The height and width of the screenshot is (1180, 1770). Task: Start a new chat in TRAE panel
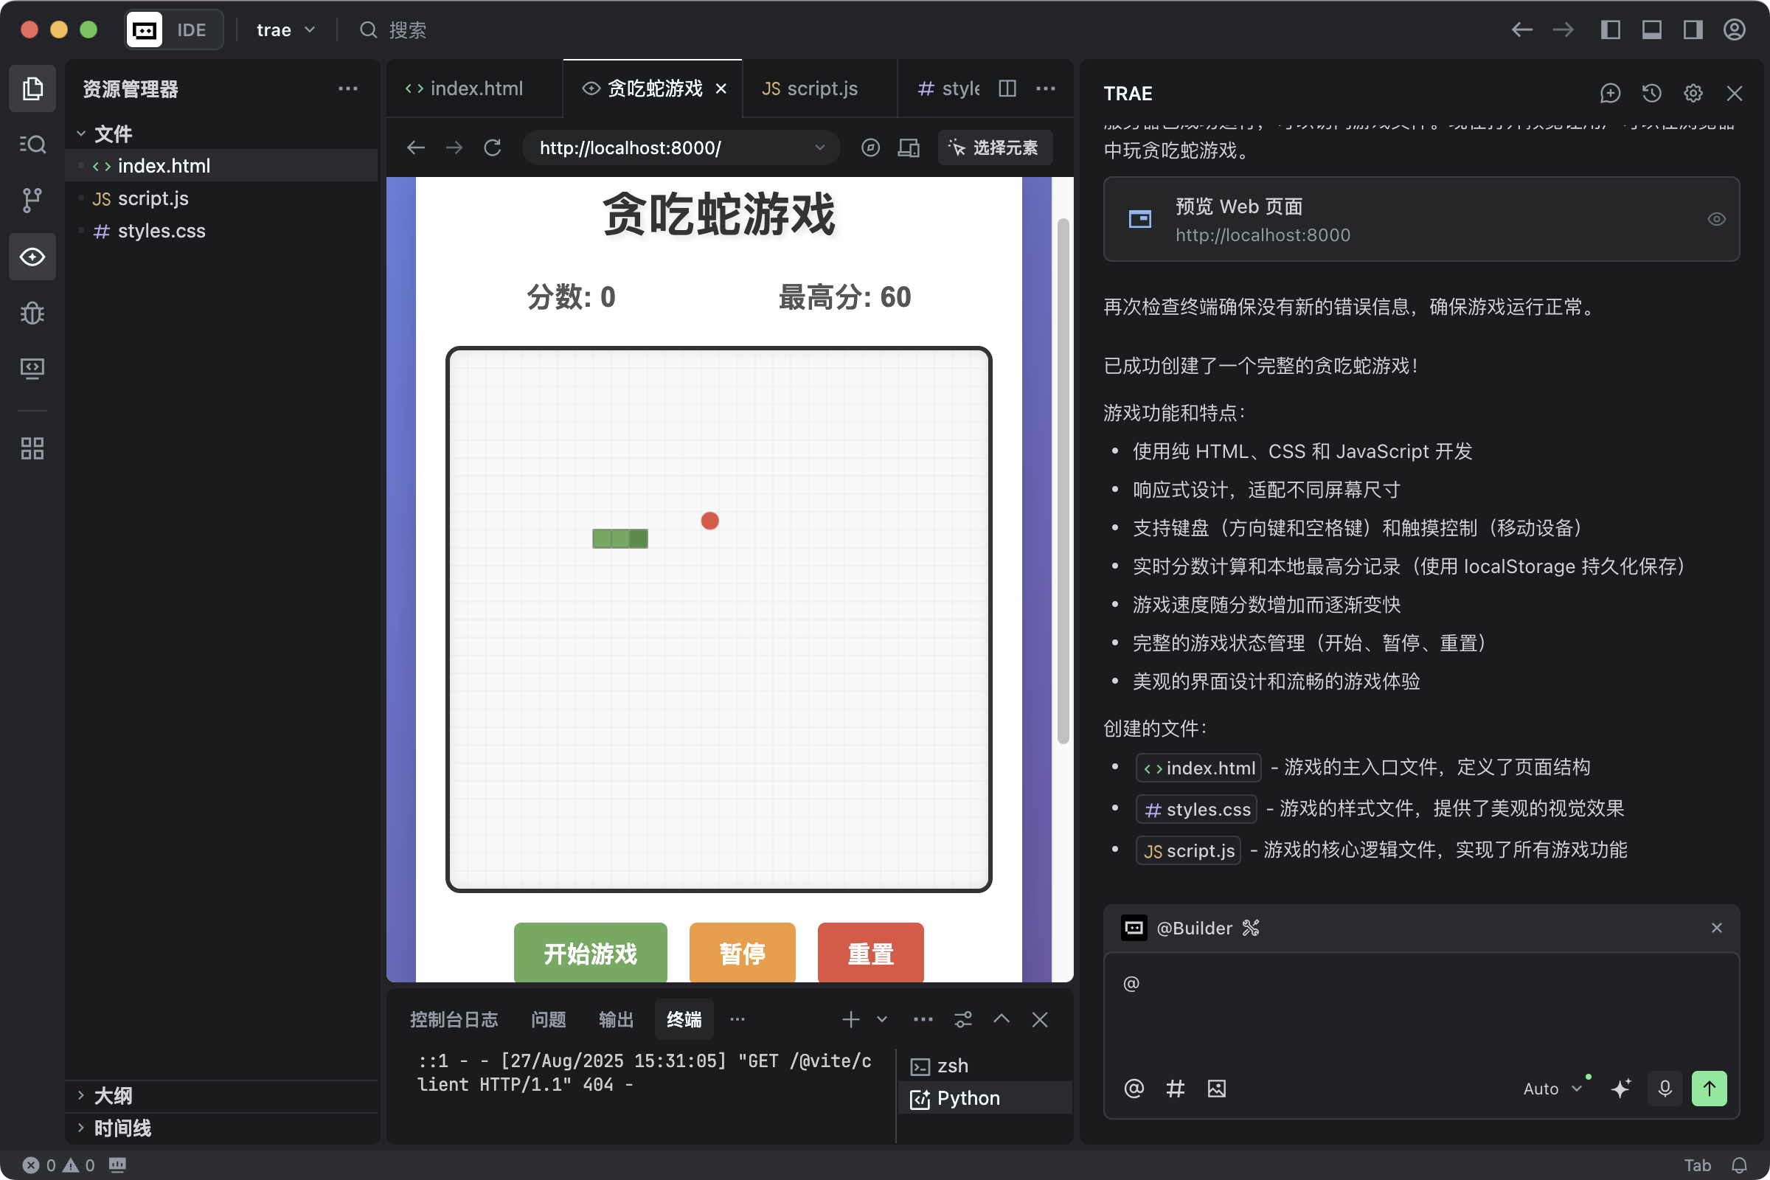[1610, 94]
